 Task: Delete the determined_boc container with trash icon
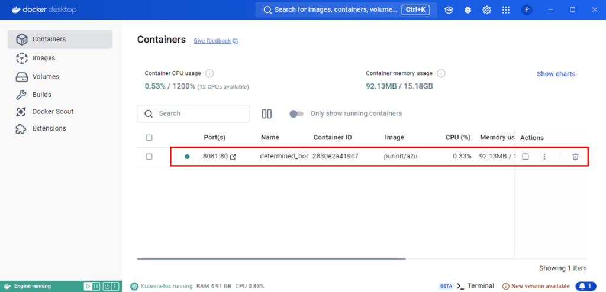[x=575, y=157]
